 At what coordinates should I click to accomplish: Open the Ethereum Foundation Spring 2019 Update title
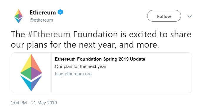pyautogui.click(x=100, y=59)
